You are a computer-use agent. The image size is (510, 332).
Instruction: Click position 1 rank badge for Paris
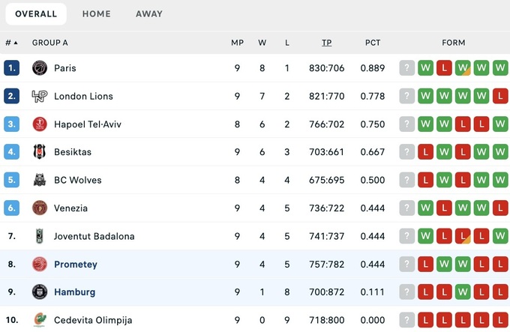[12, 68]
